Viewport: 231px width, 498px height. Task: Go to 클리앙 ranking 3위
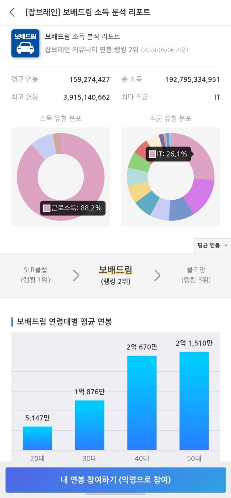[x=196, y=275]
